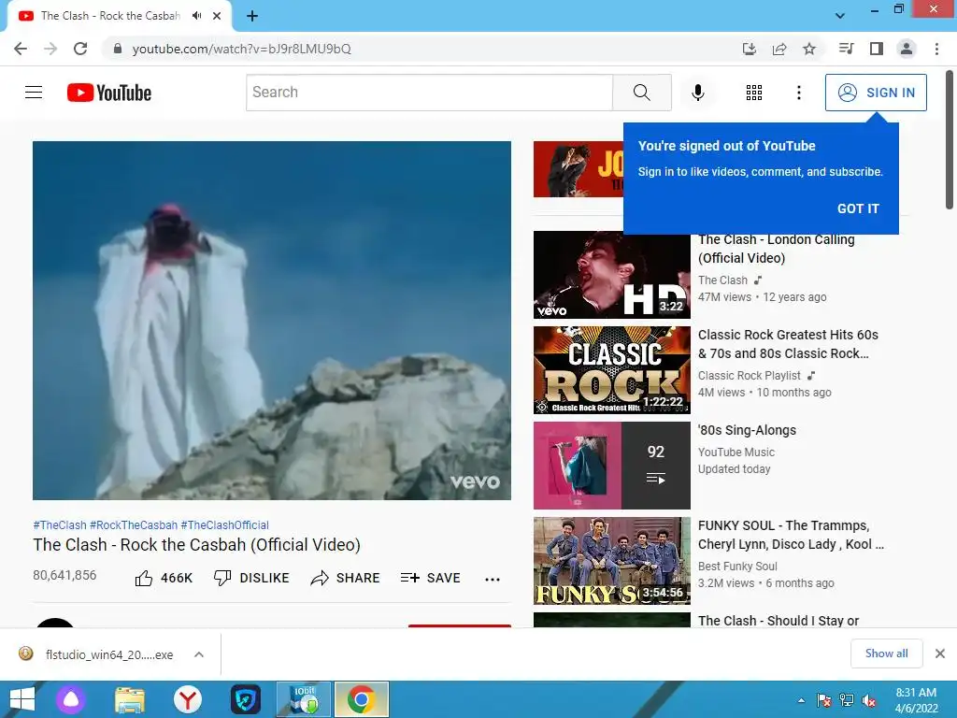Open '80s Sing-Alongs playlist thumbnail
The image size is (957, 718).
coord(611,466)
